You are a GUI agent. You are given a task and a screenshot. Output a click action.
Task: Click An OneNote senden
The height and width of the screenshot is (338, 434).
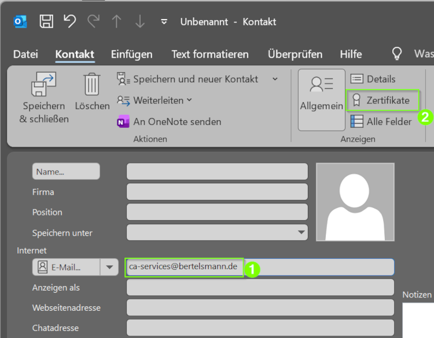coord(169,121)
